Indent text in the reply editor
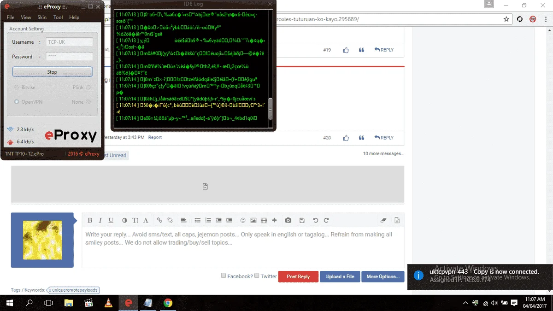Screen dimensions: 553x311 (229, 221)
